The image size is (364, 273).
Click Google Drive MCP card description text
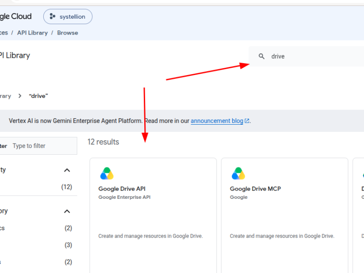[x=282, y=236]
